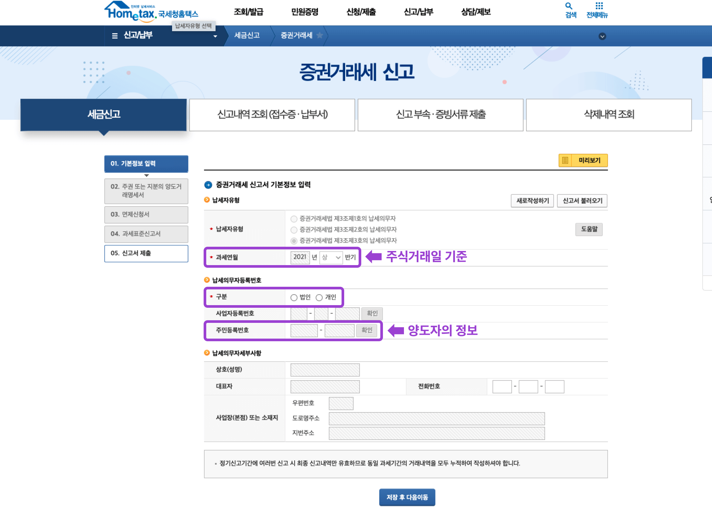Select the 세금신고 tab

(x=103, y=115)
